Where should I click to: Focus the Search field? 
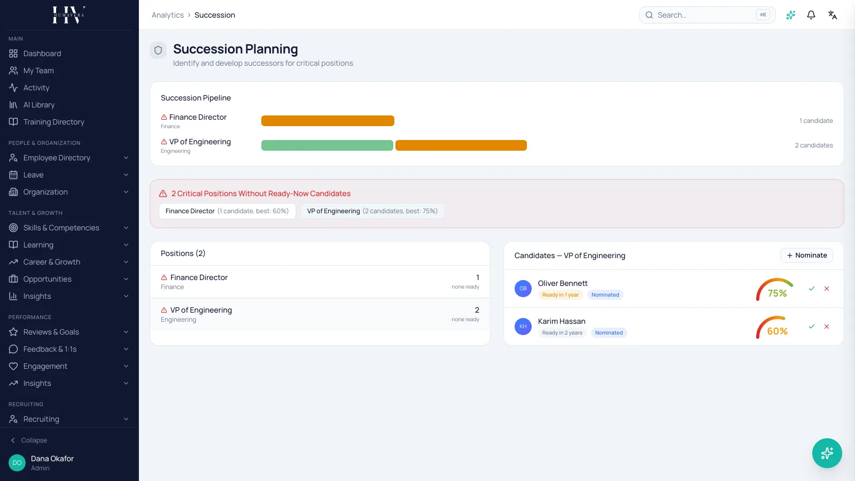coord(707,15)
